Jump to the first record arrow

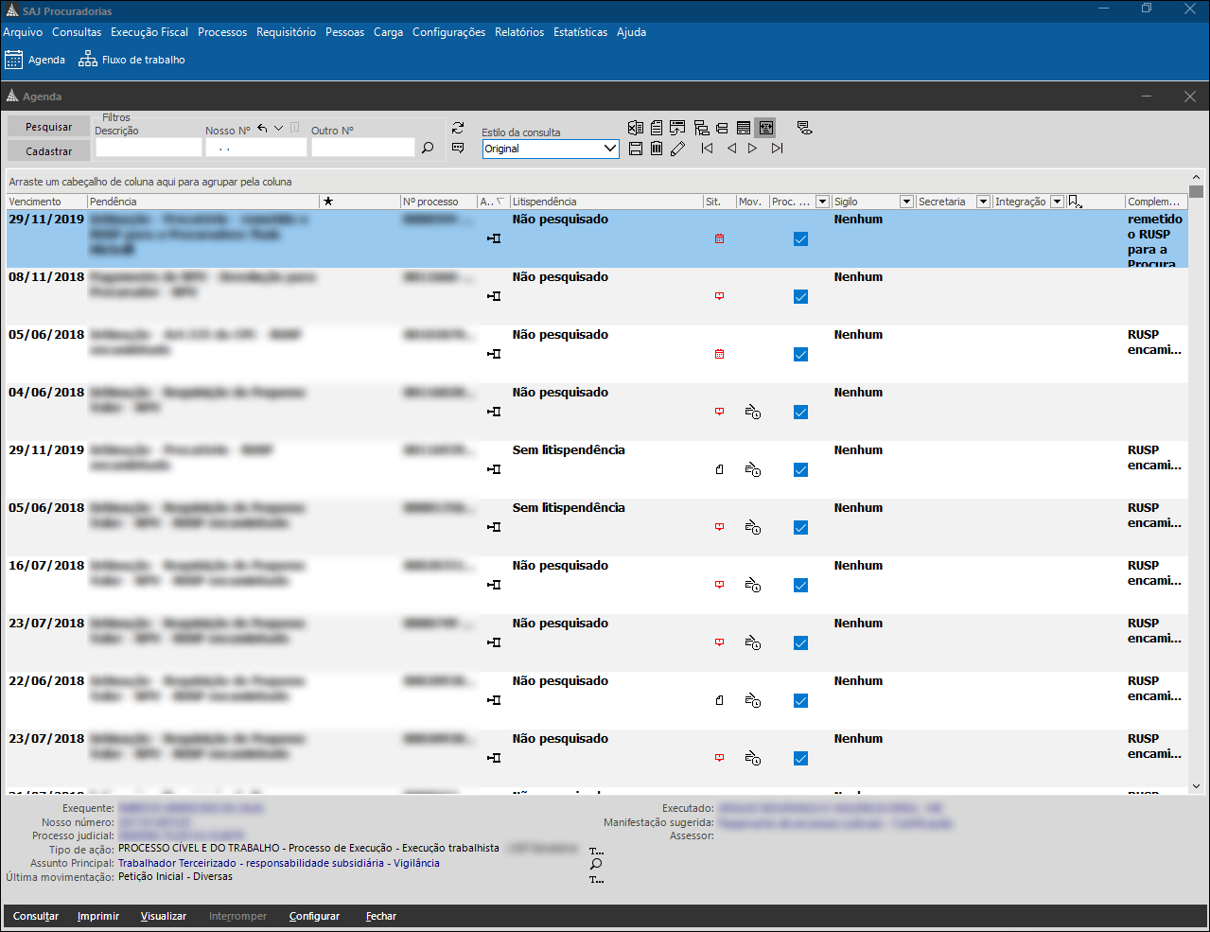point(707,149)
